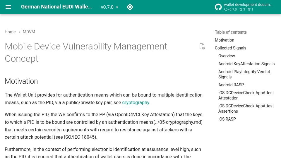
Task: Open the hamburger navigation menu
Action: coord(8,7)
